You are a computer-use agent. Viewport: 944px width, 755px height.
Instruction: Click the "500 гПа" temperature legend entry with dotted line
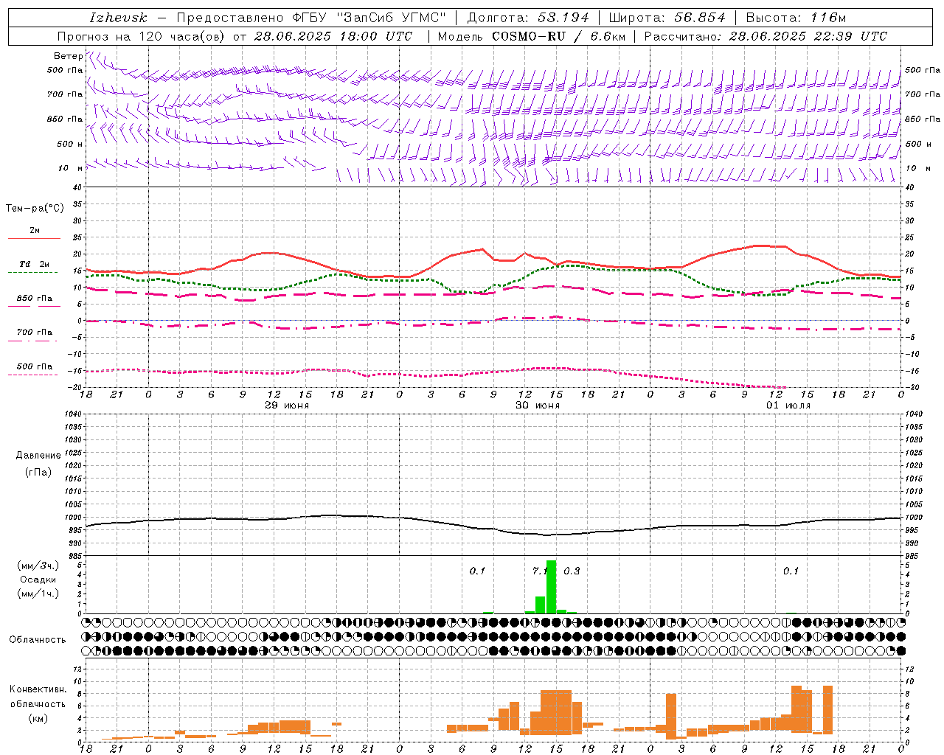pyautogui.click(x=34, y=366)
